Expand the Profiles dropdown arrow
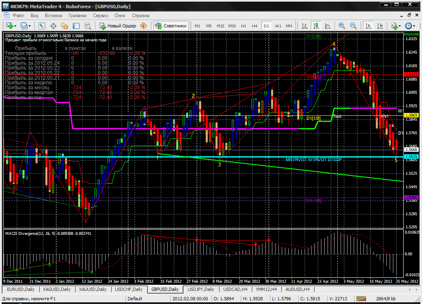The height and width of the screenshot is (304, 422). tap(29, 26)
